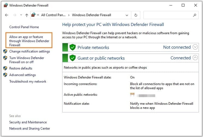
Task: Click the Connected status text
Action: click(x=180, y=58)
